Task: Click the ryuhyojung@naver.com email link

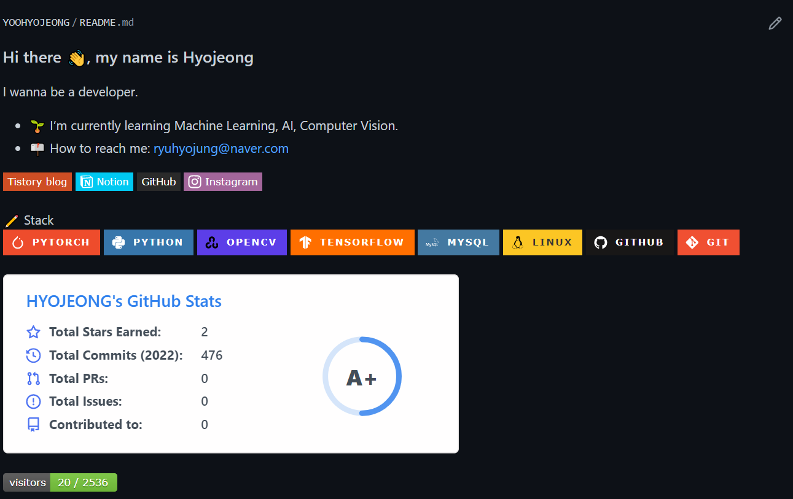Action: (x=221, y=149)
